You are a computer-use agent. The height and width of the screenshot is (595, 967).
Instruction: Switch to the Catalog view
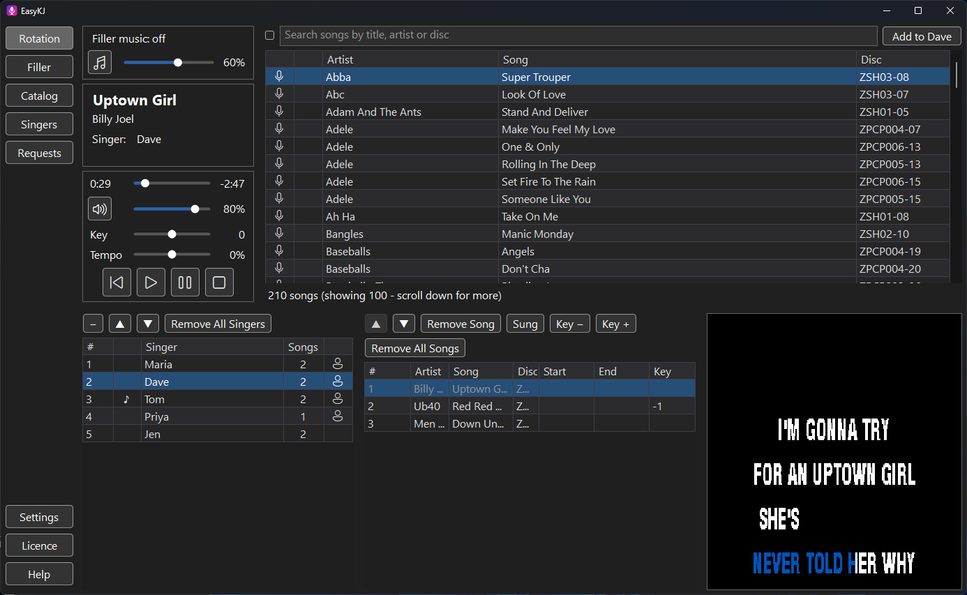pos(39,96)
